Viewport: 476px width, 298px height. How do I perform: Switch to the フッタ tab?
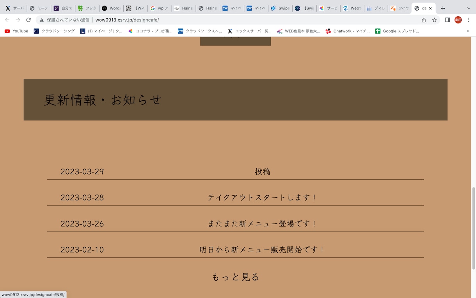pyautogui.click(x=87, y=8)
